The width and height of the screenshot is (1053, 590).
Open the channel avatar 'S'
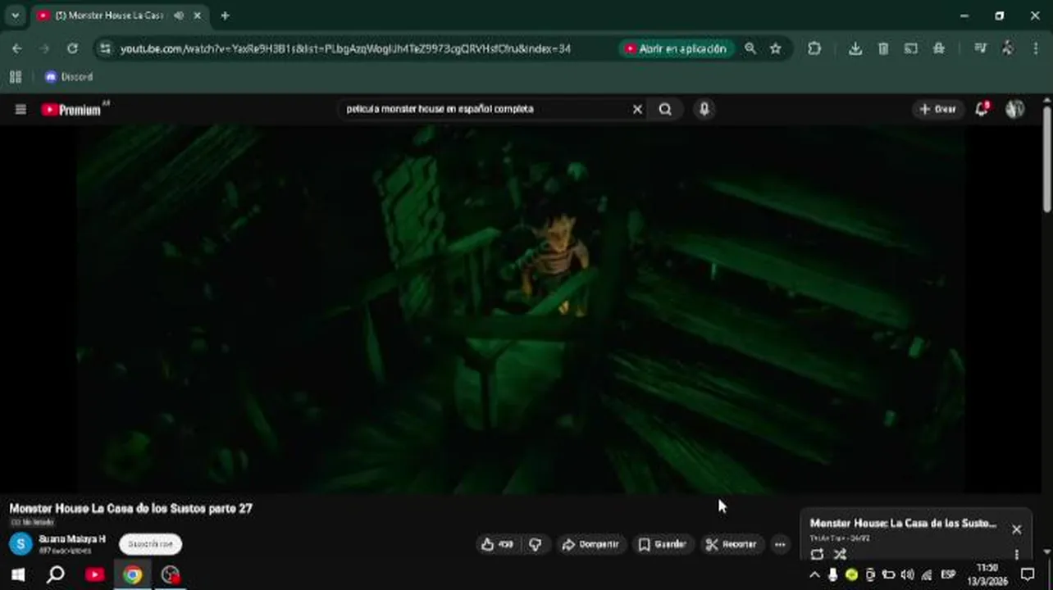click(x=21, y=544)
